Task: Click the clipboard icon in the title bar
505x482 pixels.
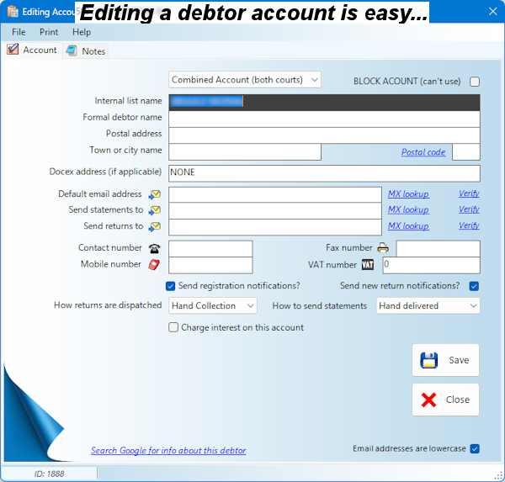Action: (13, 12)
